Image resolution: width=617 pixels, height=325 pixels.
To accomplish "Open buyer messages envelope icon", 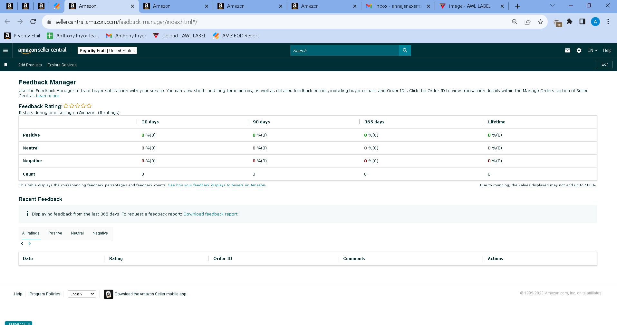I will (567, 51).
